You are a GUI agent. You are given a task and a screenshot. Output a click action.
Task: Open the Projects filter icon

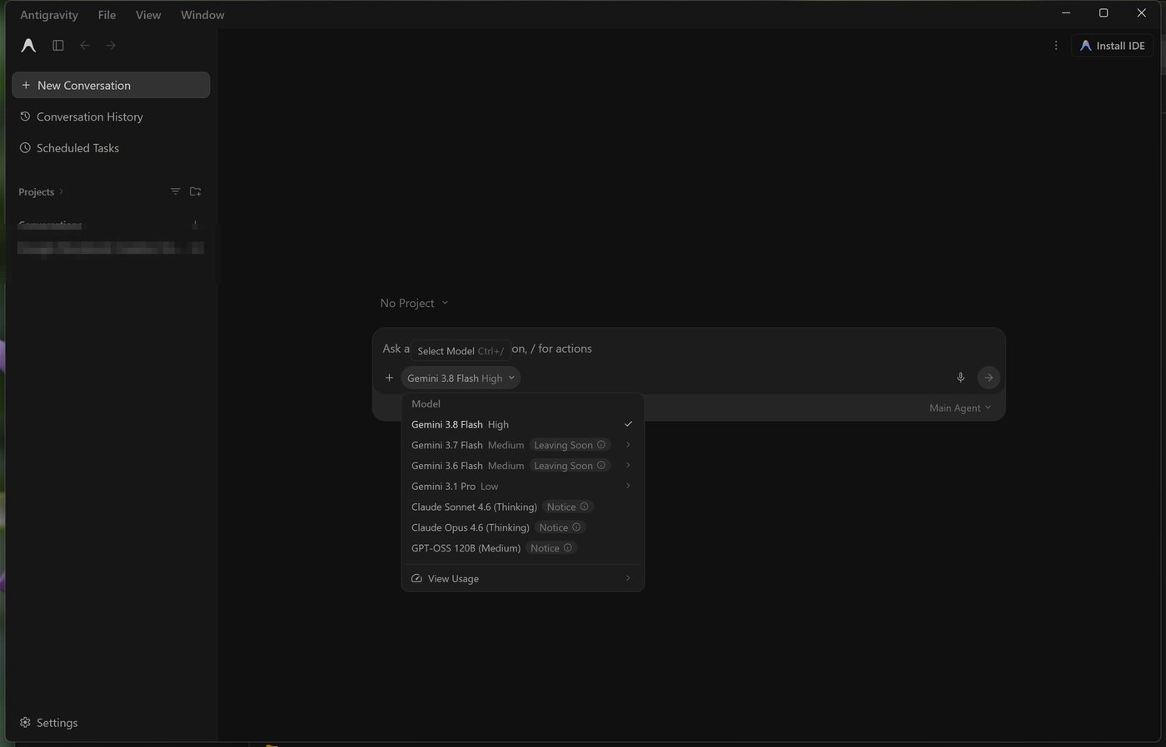pos(175,191)
